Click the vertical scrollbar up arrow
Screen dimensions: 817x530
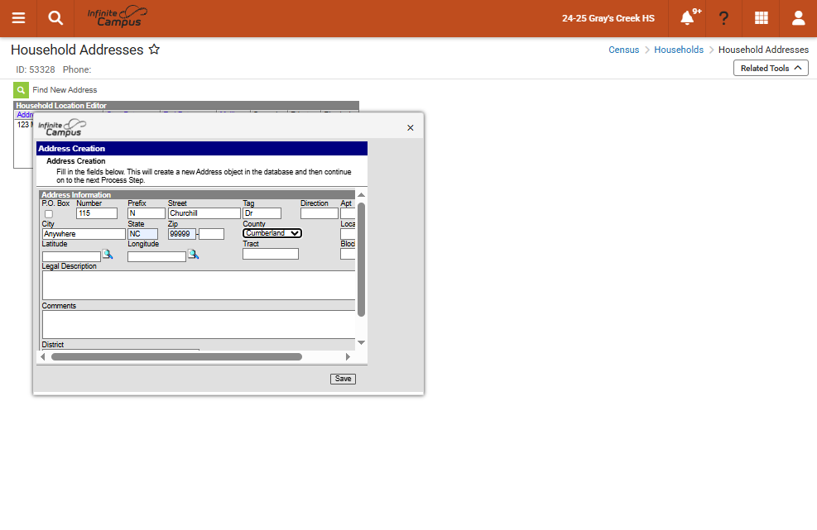click(361, 194)
